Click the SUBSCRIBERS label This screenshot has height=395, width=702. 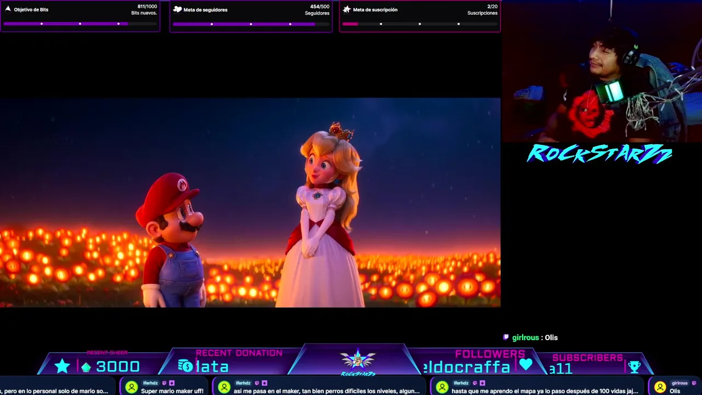click(587, 358)
